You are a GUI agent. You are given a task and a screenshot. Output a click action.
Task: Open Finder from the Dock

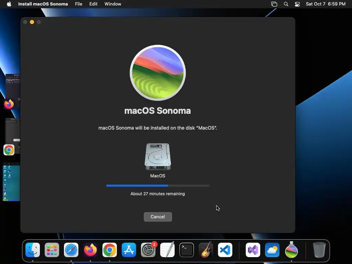[x=33, y=250]
